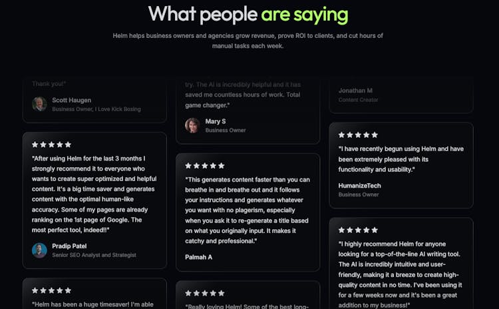Click stars above the "Really loving Helm" review

click(204, 292)
